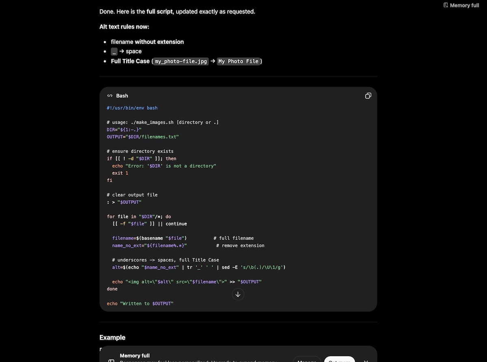Click the '# ensure directory exists' comment
Image resolution: width=487 pixels, height=362 pixels.
[x=140, y=151]
